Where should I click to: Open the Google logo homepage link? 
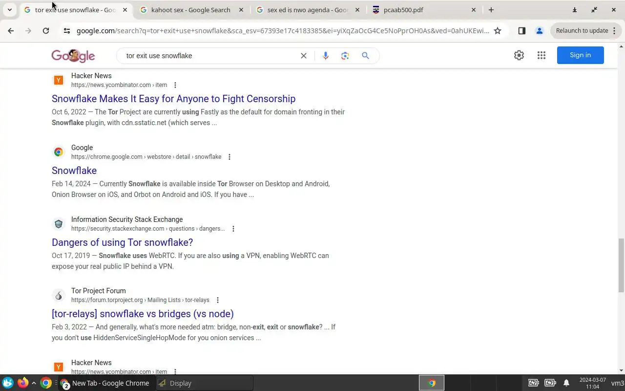pos(73,56)
